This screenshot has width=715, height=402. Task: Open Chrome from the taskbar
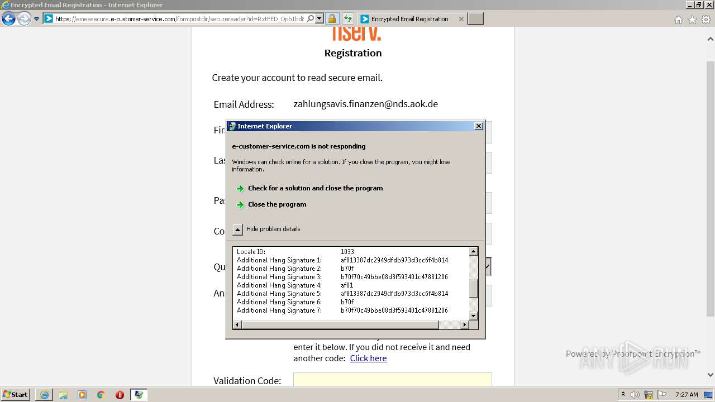tap(101, 395)
